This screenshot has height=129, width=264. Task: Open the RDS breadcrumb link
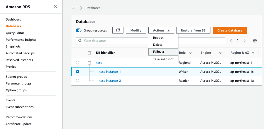[x=74, y=8]
